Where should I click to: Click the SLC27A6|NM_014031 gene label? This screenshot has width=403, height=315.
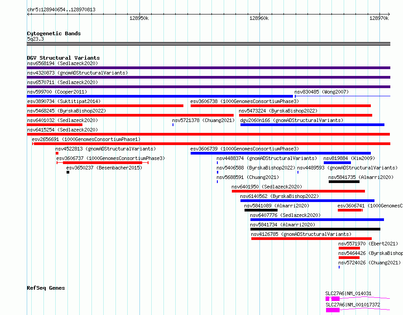coord(348,293)
